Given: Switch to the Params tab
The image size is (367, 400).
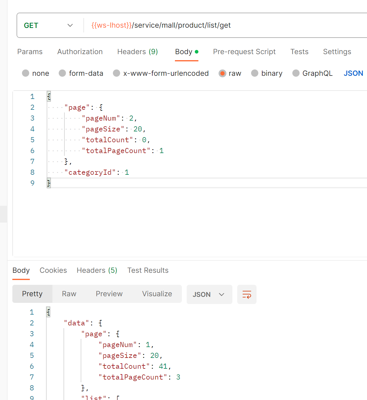Looking at the screenshot, I should coord(30,52).
